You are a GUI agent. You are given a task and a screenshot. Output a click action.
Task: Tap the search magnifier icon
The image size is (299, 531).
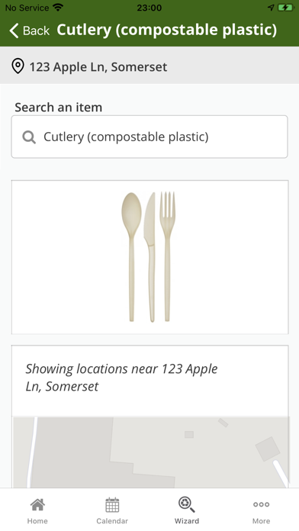(29, 137)
